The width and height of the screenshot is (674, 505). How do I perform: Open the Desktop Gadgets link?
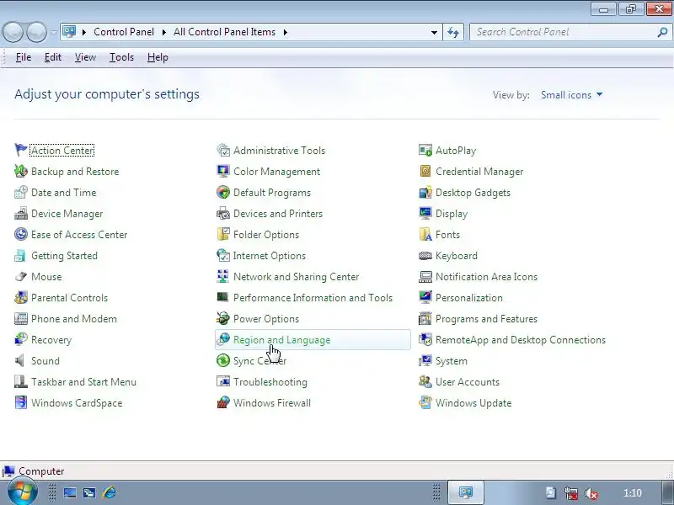tap(473, 193)
